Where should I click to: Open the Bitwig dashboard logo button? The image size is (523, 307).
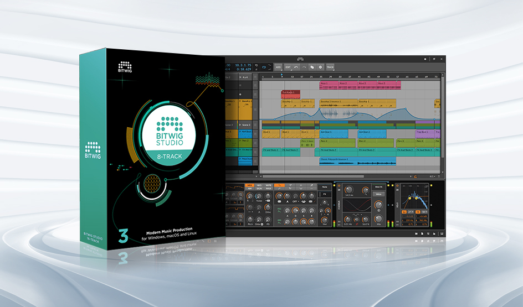[x=300, y=59]
